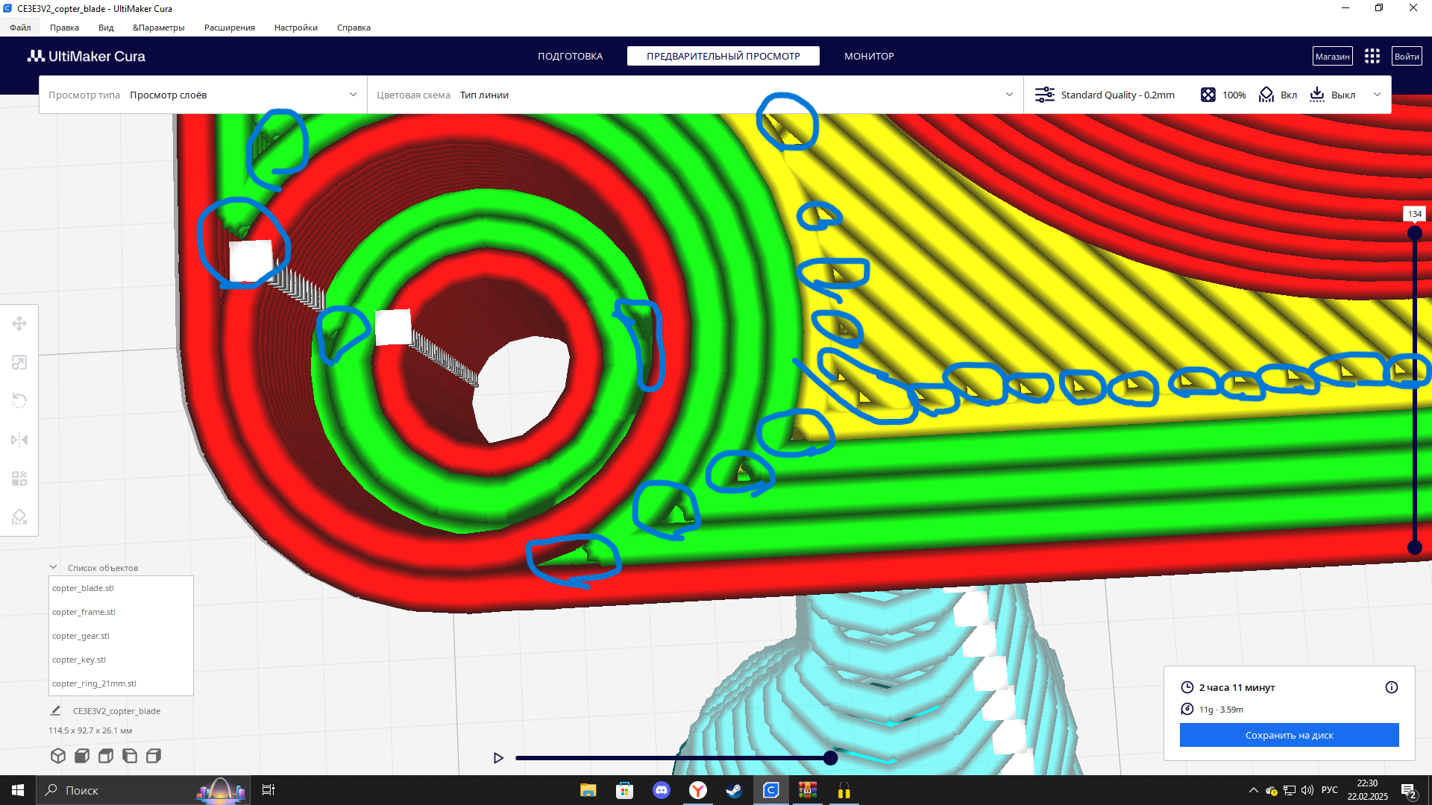Show print time info details icon
This screenshot has height=805, width=1432.
pyautogui.click(x=1391, y=687)
